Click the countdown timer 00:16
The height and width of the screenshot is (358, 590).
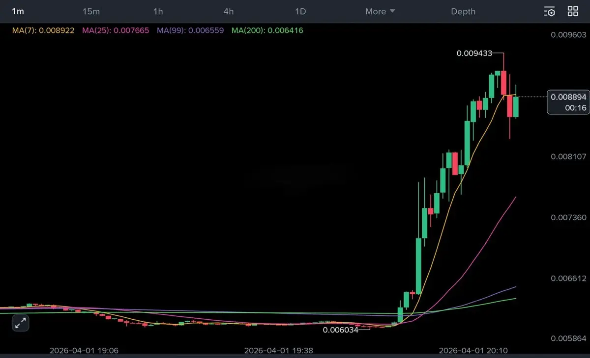[575, 108]
